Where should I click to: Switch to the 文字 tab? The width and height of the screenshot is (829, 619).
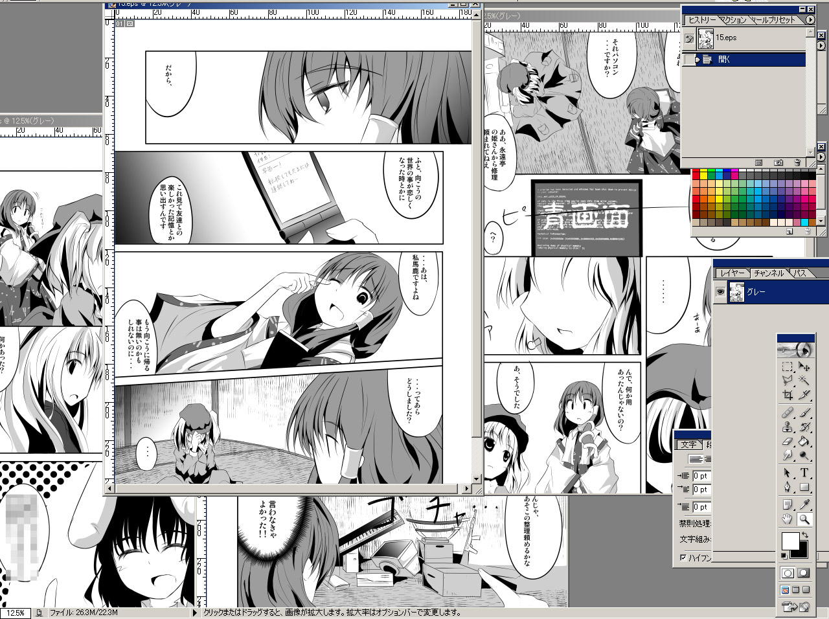point(689,445)
